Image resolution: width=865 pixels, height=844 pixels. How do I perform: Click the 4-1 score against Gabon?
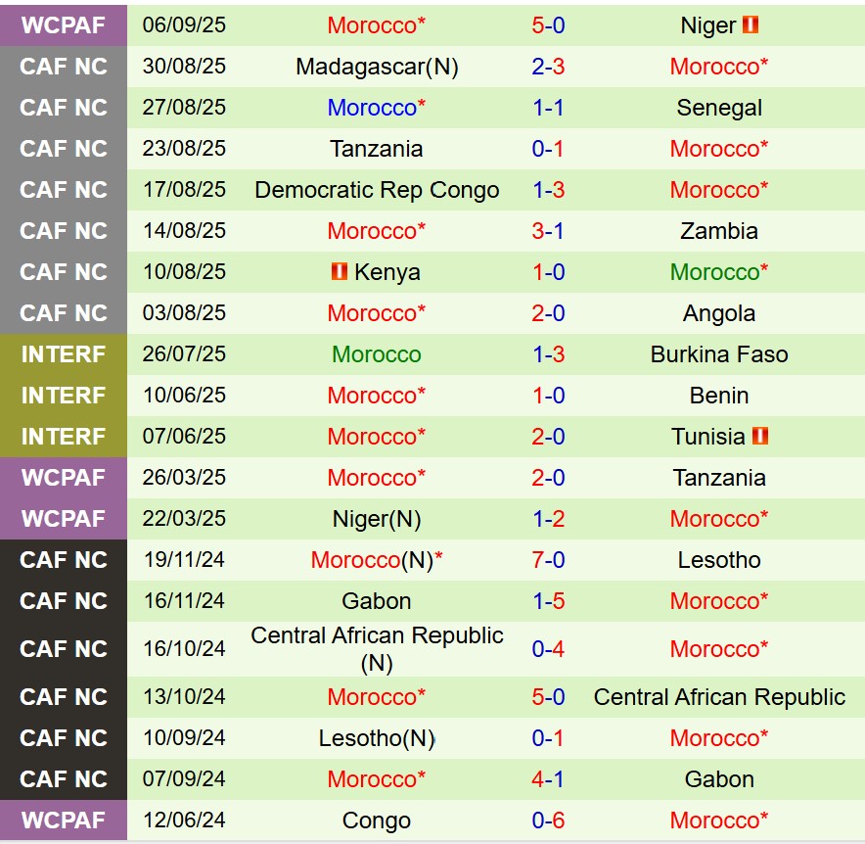(x=548, y=779)
